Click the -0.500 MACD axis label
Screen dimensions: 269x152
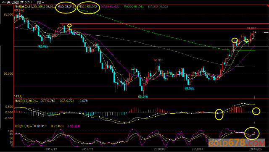pyautogui.click(x=8, y=118)
